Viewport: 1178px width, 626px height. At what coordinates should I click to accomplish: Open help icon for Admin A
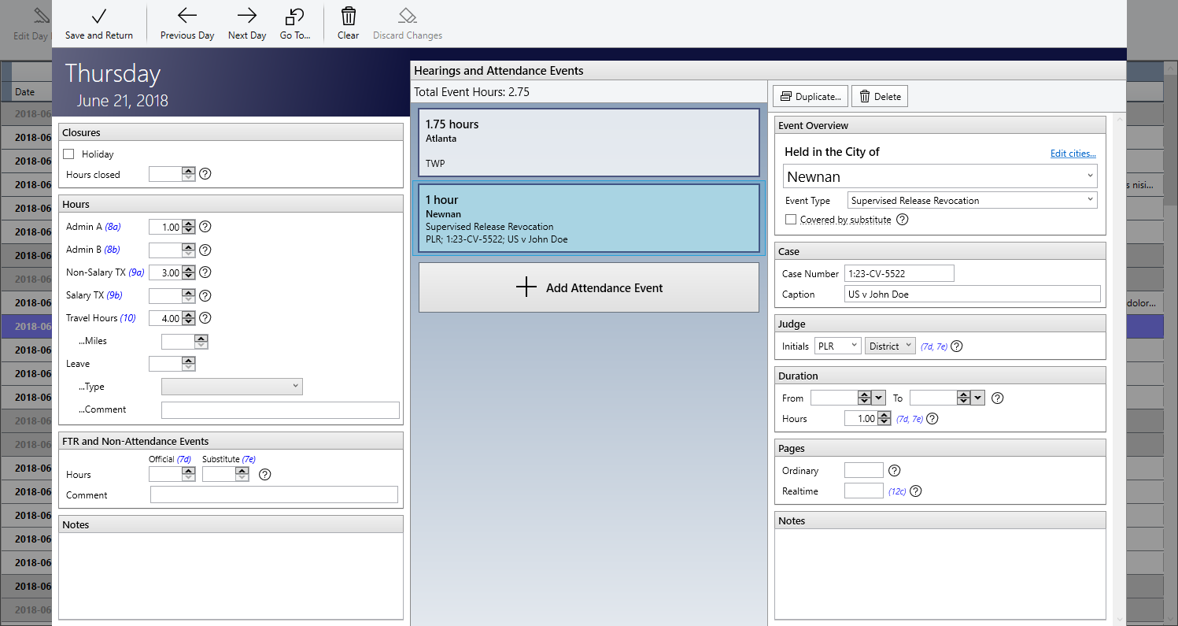205,227
